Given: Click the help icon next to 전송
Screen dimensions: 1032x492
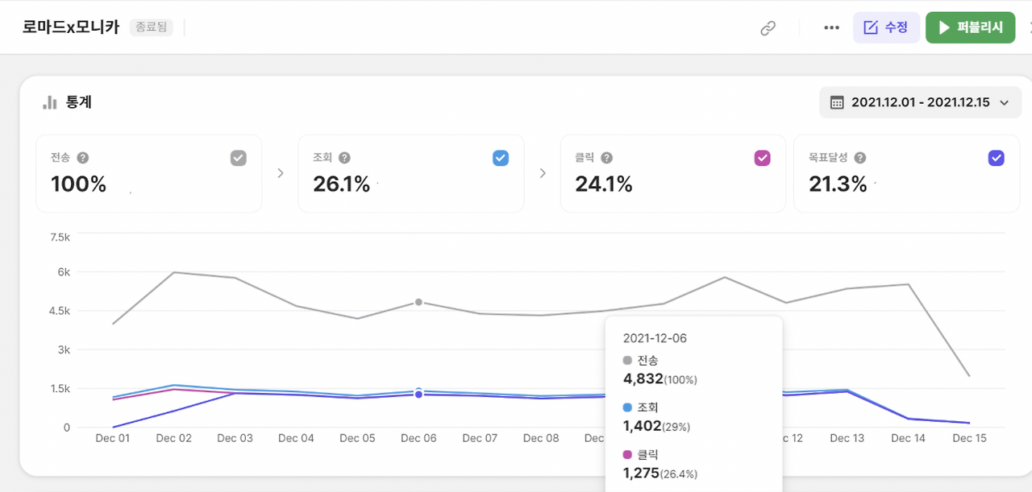Looking at the screenshot, I should pos(82,158).
